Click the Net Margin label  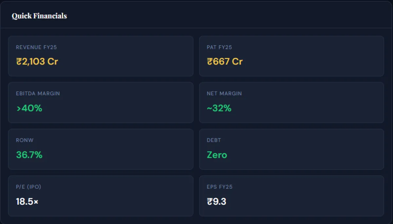pyautogui.click(x=224, y=93)
